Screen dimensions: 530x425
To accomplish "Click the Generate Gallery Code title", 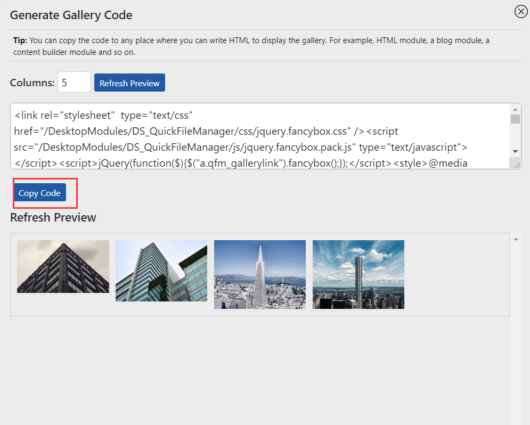I will (71, 15).
